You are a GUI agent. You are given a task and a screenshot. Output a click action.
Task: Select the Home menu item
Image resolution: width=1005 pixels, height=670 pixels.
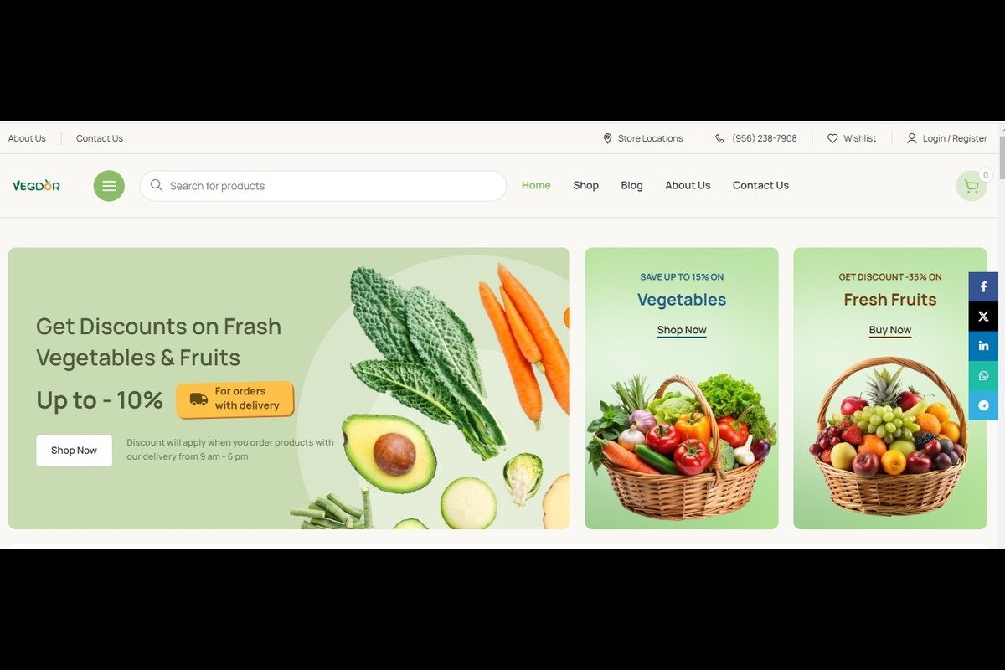[x=536, y=185]
